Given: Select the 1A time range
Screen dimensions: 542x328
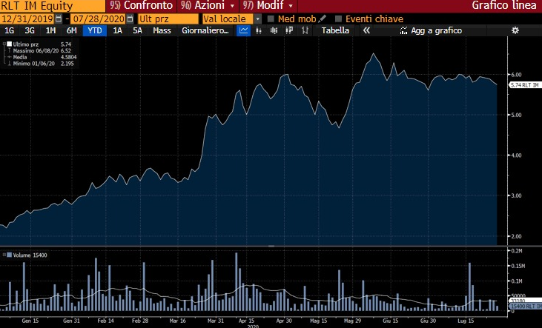Looking at the screenshot, I should pyautogui.click(x=118, y=30).
